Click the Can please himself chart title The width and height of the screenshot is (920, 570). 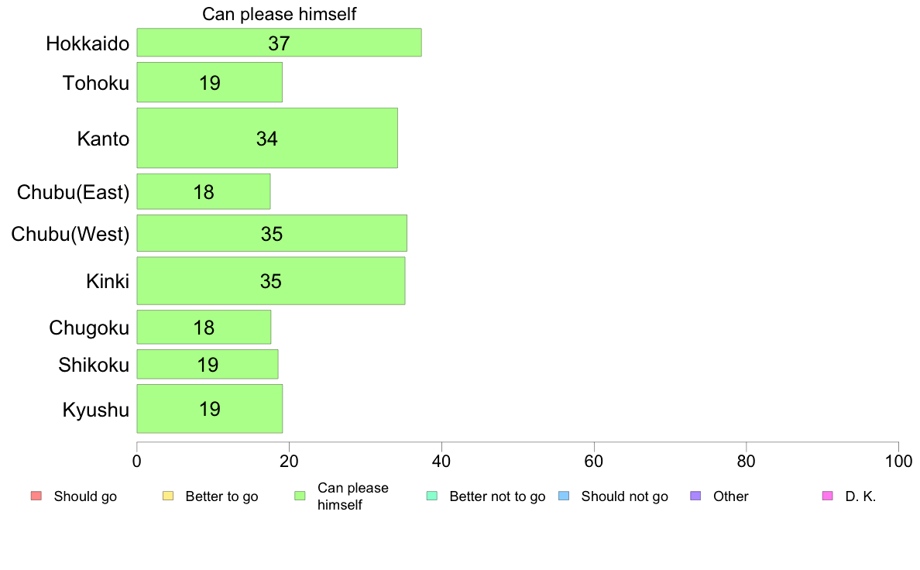click(279, 14)
